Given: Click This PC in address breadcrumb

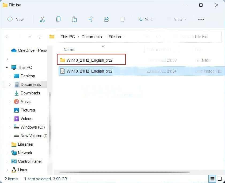Looking at the screenshot, I should pos(68,37).
